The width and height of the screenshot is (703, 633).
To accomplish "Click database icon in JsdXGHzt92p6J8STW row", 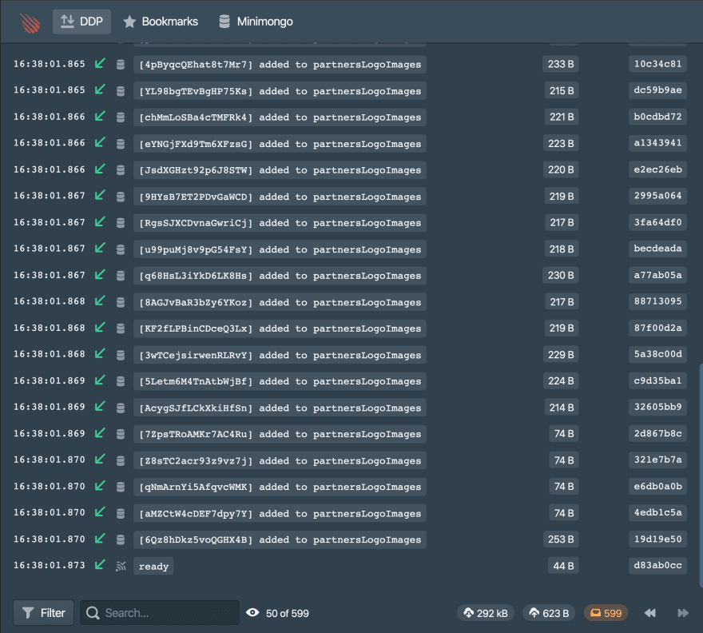I will coord(121,170).
